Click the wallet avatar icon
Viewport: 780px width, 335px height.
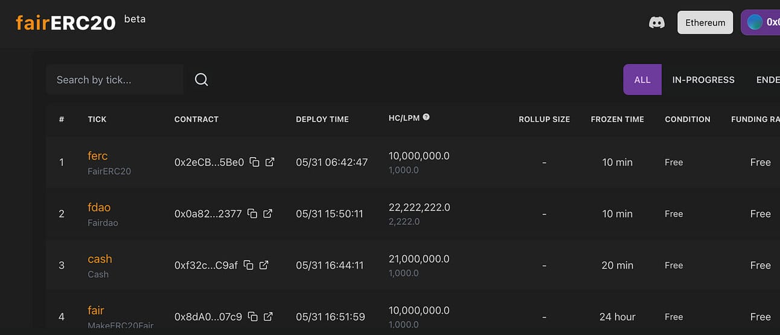pos(755,22)
